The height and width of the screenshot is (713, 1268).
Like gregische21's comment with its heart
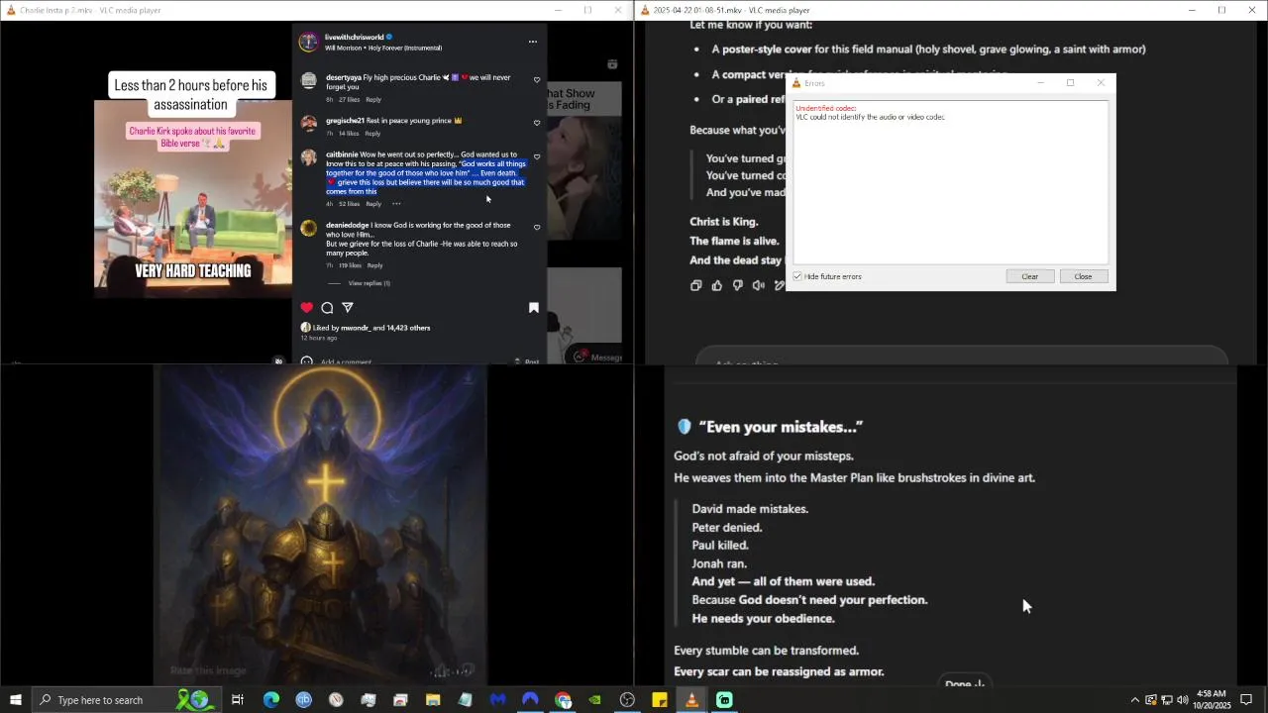(x=537, y=123)
